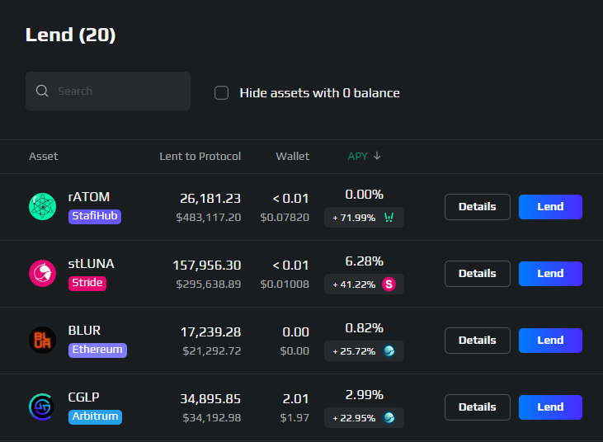The height and width of the screenshot is (442, 603).
Task: Sort by Lent to Protocol column
Action: 200,156
